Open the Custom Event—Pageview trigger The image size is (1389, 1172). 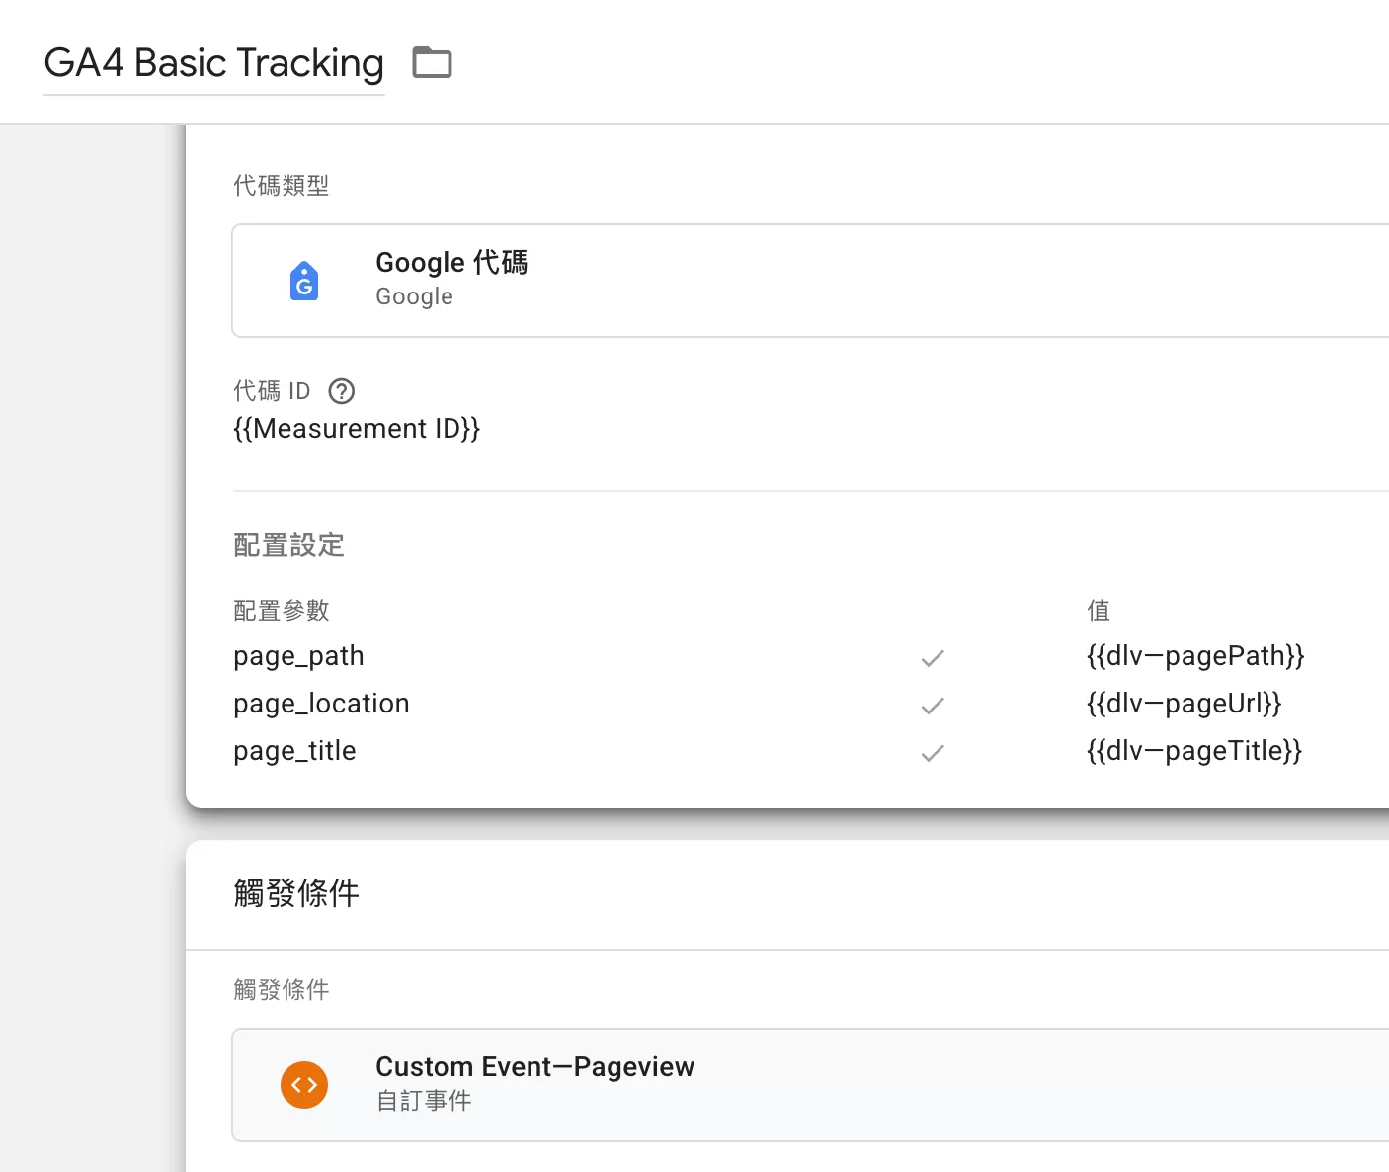pos(810,1085)
